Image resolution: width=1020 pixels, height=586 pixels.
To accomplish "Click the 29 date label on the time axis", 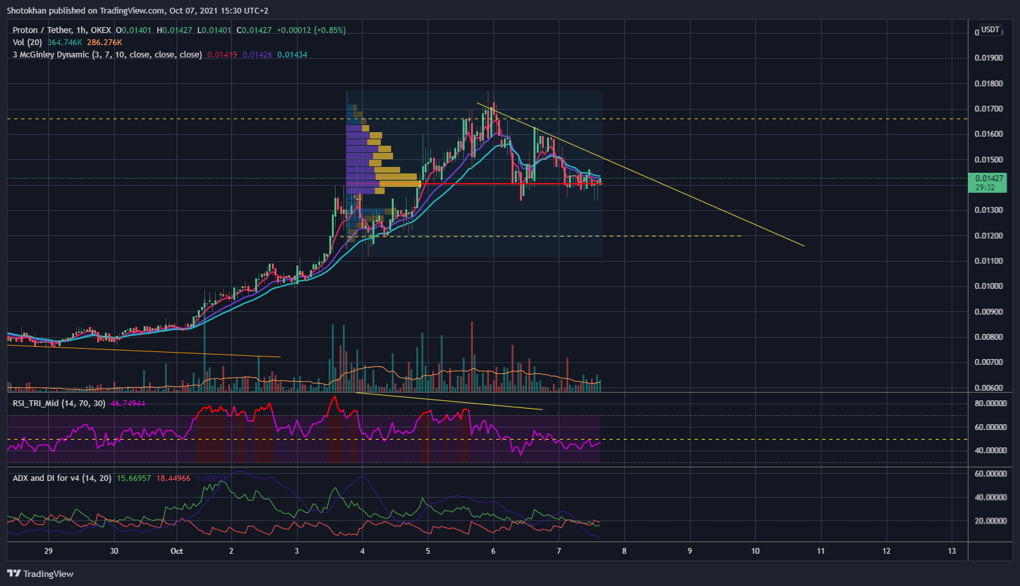I will (48, 551).
